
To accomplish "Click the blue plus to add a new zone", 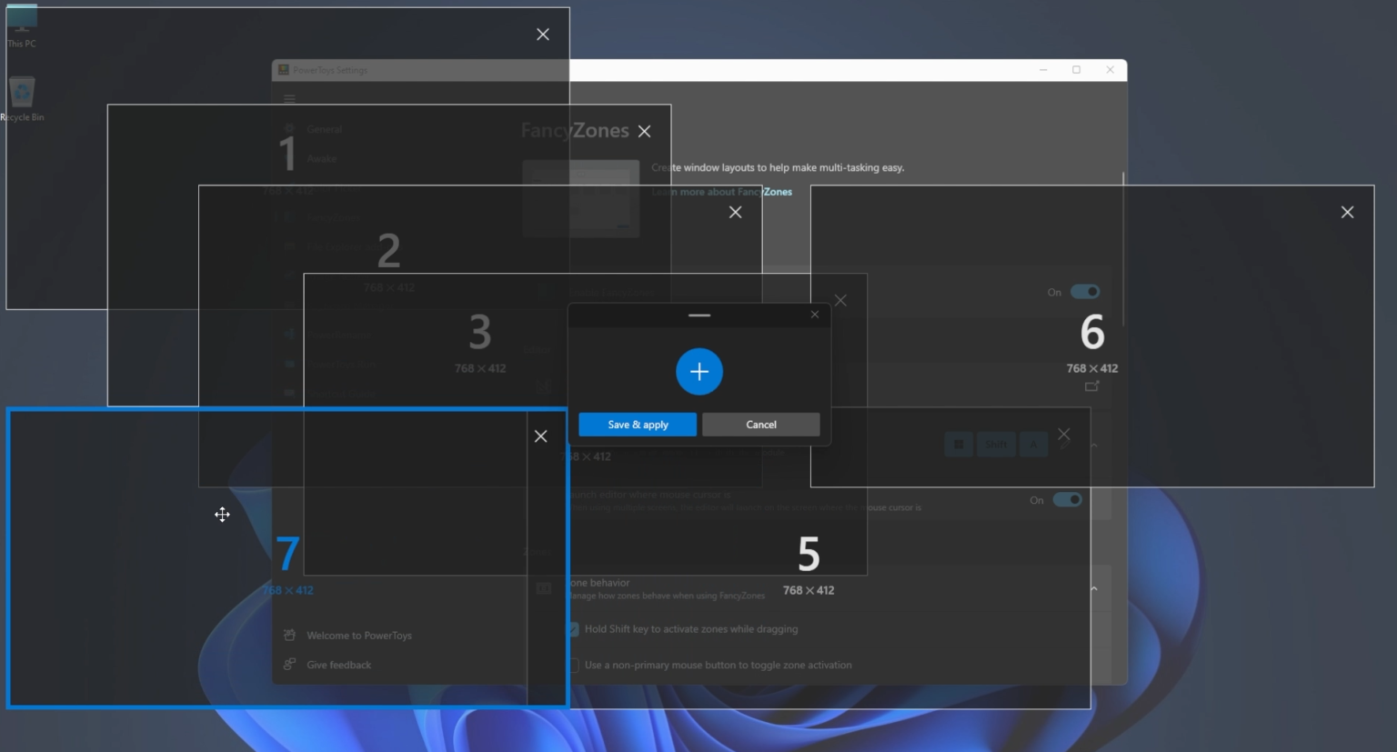I will click(699, 371).
